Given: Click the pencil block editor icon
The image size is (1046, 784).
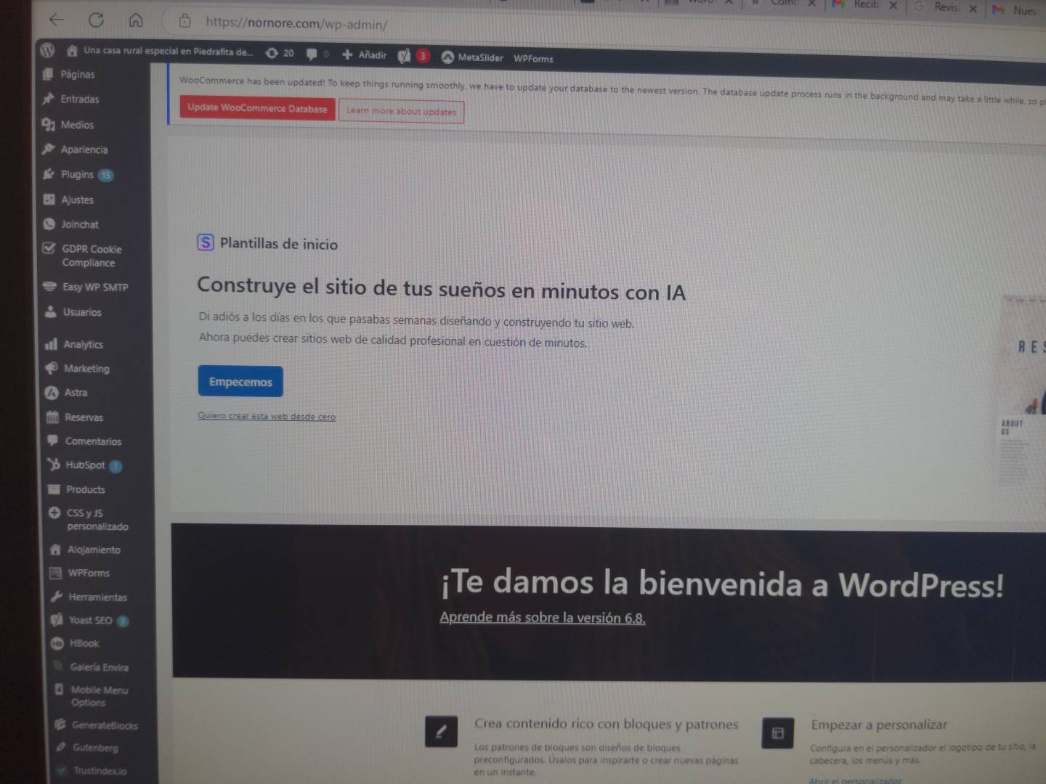Looking at the screenshot, I should coord(441,732).
